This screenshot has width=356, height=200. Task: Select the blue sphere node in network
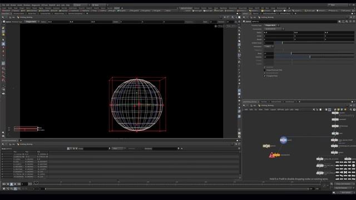tap(283, 140)
